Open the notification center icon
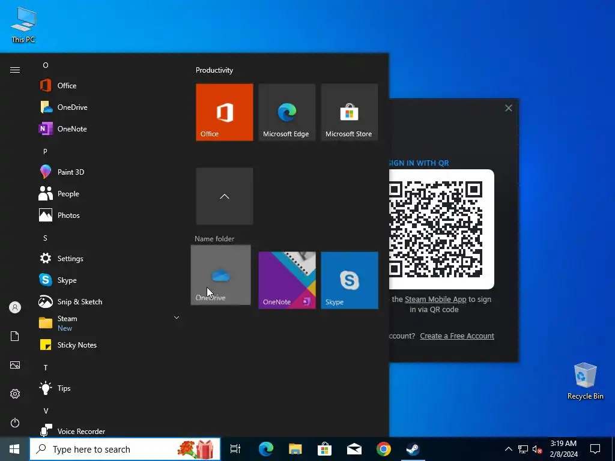The height and width of the screenshot is (461, 615). 595,449
